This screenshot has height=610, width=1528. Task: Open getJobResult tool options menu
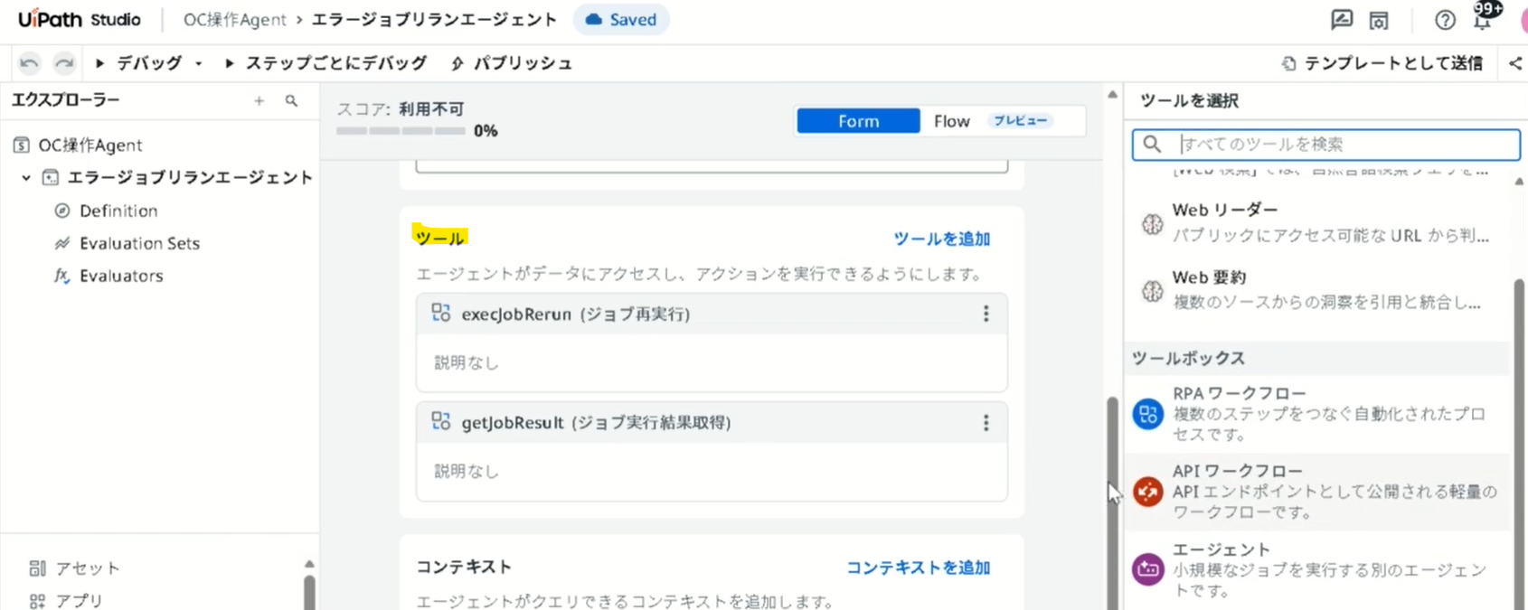click(x=986, y=422)
